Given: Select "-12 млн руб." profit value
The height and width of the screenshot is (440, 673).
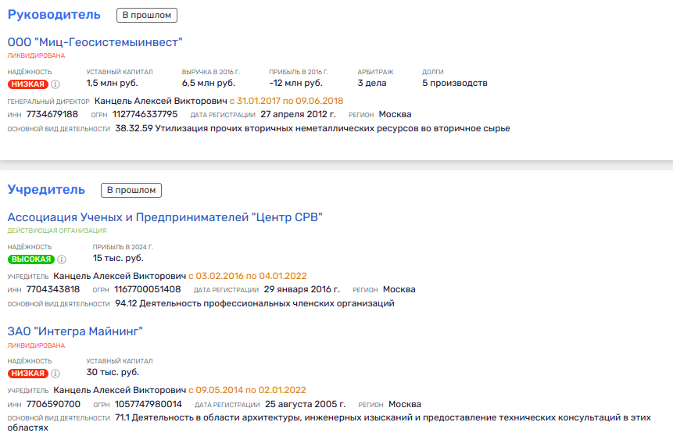Looking at the screenshot, I should point(295,84).
